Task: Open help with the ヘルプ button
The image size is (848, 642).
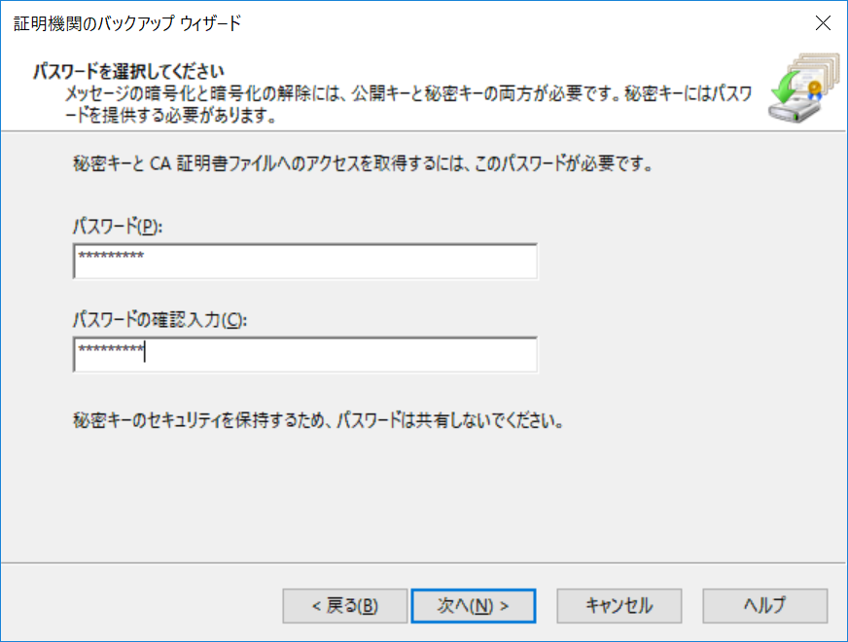Action: (764, 606)
